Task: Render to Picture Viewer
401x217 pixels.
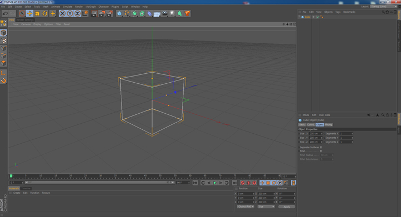Action: tap(102, 13)
